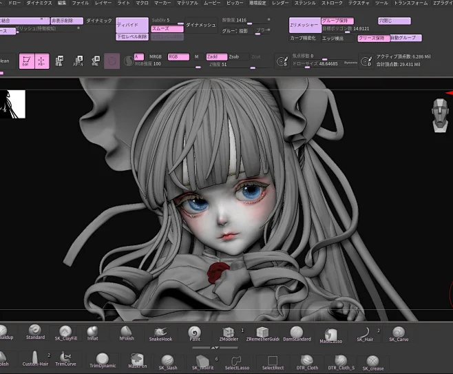Toggle グループ保持 option for ZRemesher
This screenshot has height=374, width=453.
pyautogui.click(x=338, y=21)
